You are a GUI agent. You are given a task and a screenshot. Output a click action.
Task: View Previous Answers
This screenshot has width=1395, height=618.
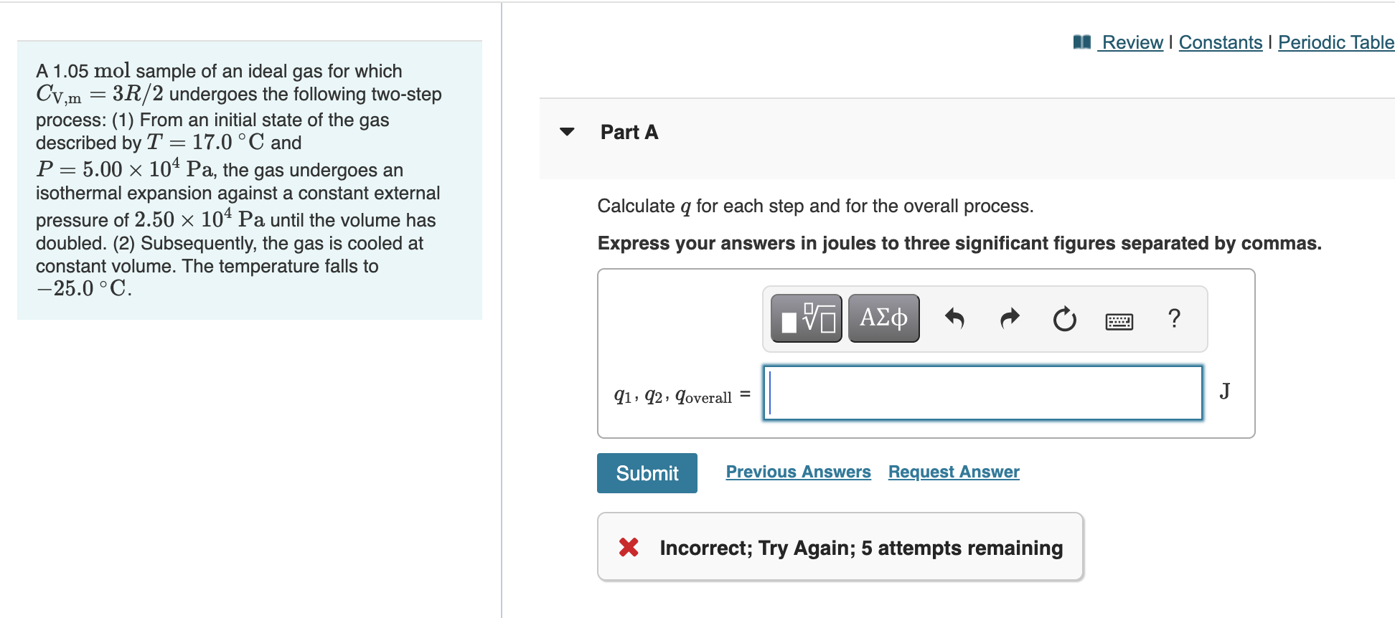point(798,472)
